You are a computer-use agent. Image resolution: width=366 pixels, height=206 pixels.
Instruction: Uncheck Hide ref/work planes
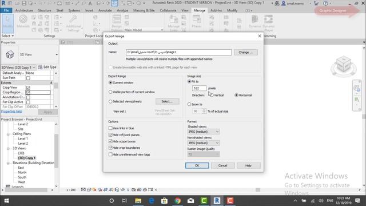coord(110,135)
